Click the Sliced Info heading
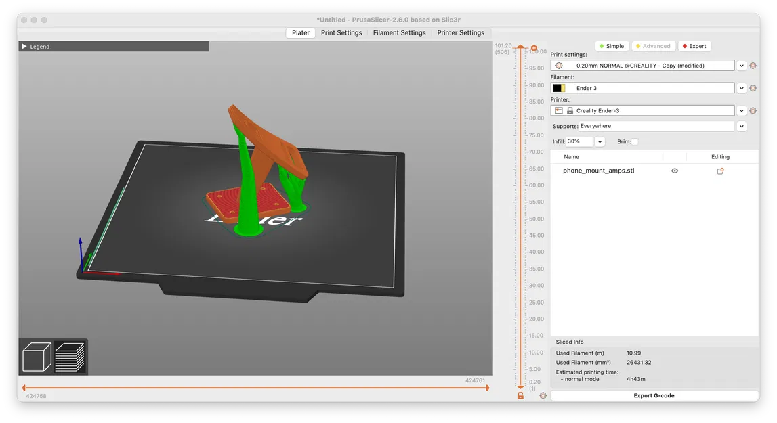The width and height of the screenshot is (777, 423). [x=569, y=342]
